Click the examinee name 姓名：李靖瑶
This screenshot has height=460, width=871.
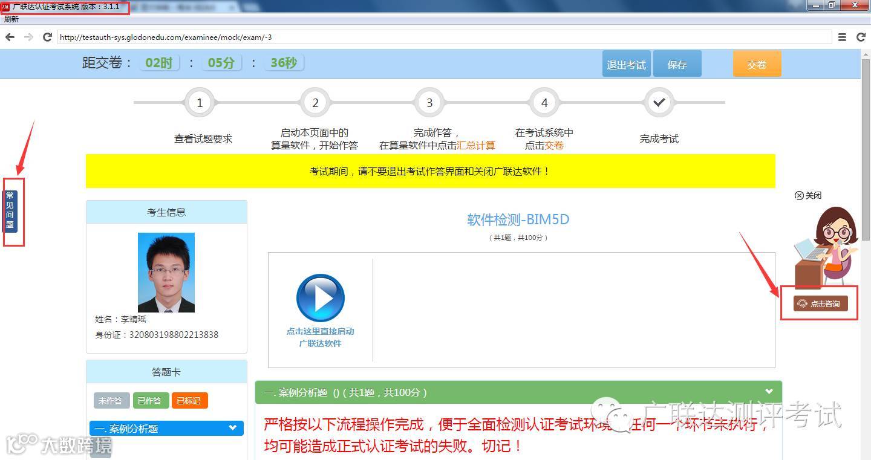(x=121, y=319)
